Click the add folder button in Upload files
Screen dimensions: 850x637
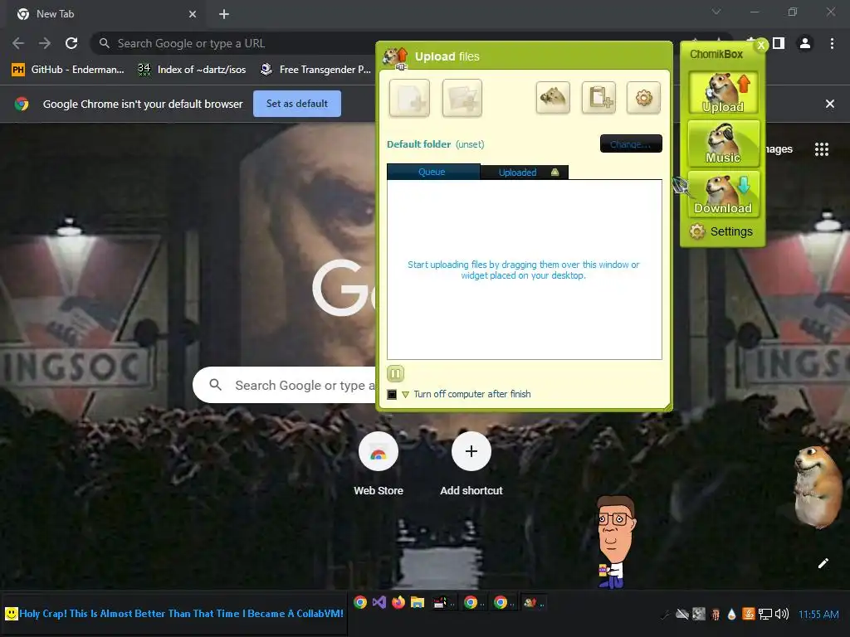462,98
